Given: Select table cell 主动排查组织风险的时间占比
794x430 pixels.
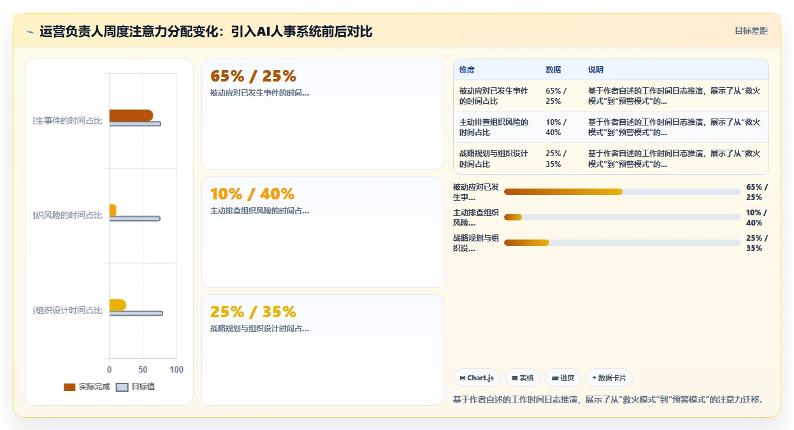Looking at the screenshot, I should point(495,127).
